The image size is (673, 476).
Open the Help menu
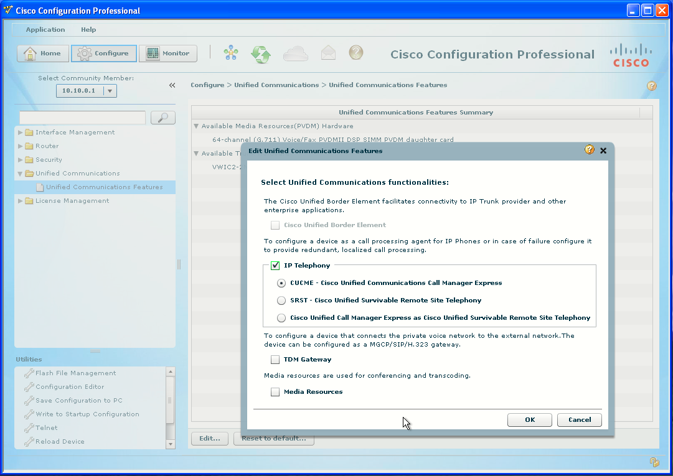point(88,30)
